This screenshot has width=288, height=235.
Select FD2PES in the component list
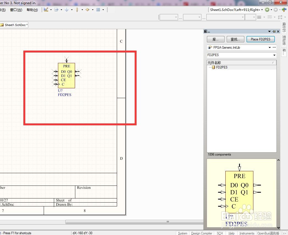point(222,67)
